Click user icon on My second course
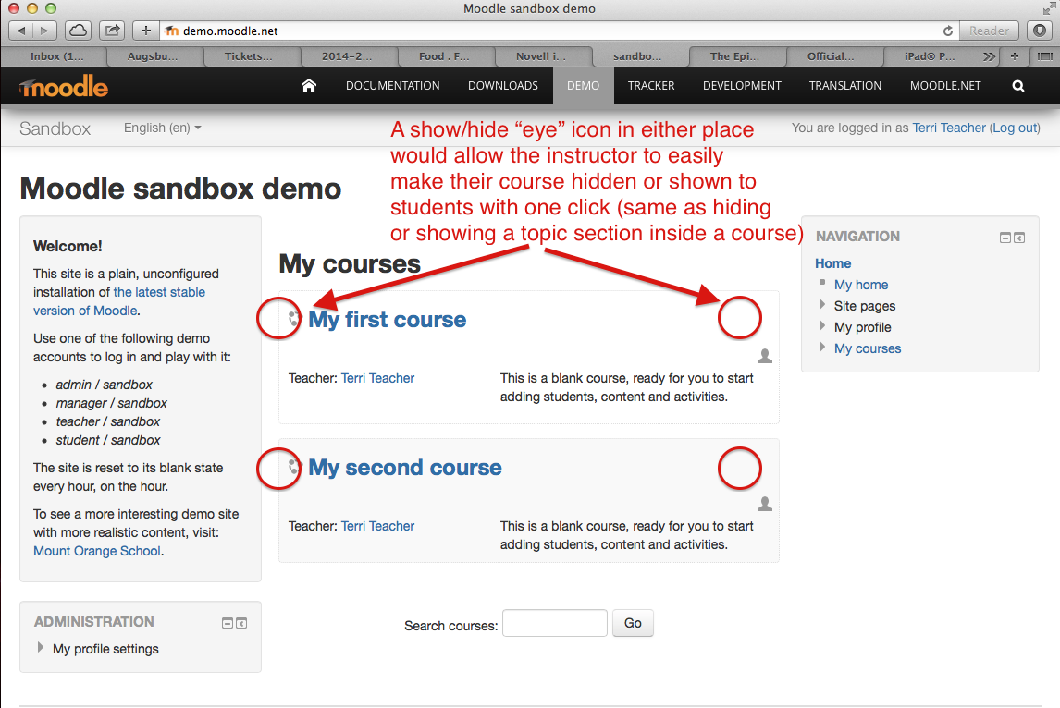 pyautogui.click(x=765, y=504)
